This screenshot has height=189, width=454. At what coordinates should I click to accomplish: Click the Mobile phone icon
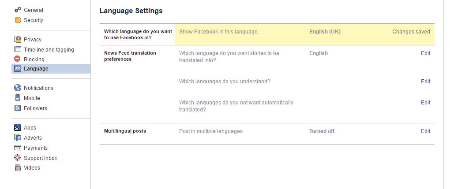[18, 98]
